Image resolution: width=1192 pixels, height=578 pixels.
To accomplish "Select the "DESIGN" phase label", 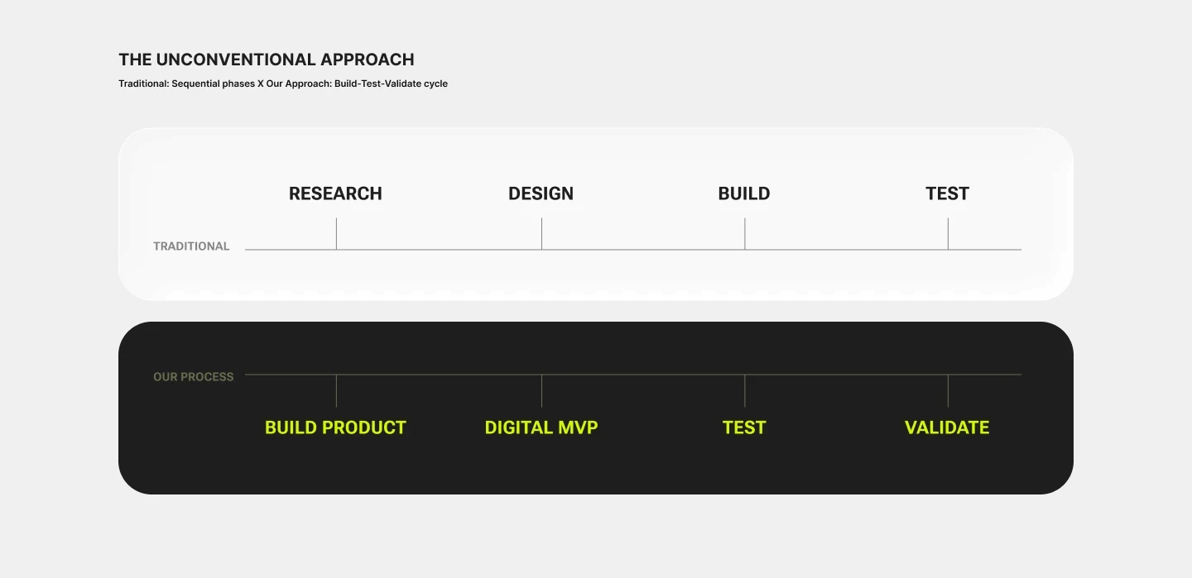I will pos(541,193).
